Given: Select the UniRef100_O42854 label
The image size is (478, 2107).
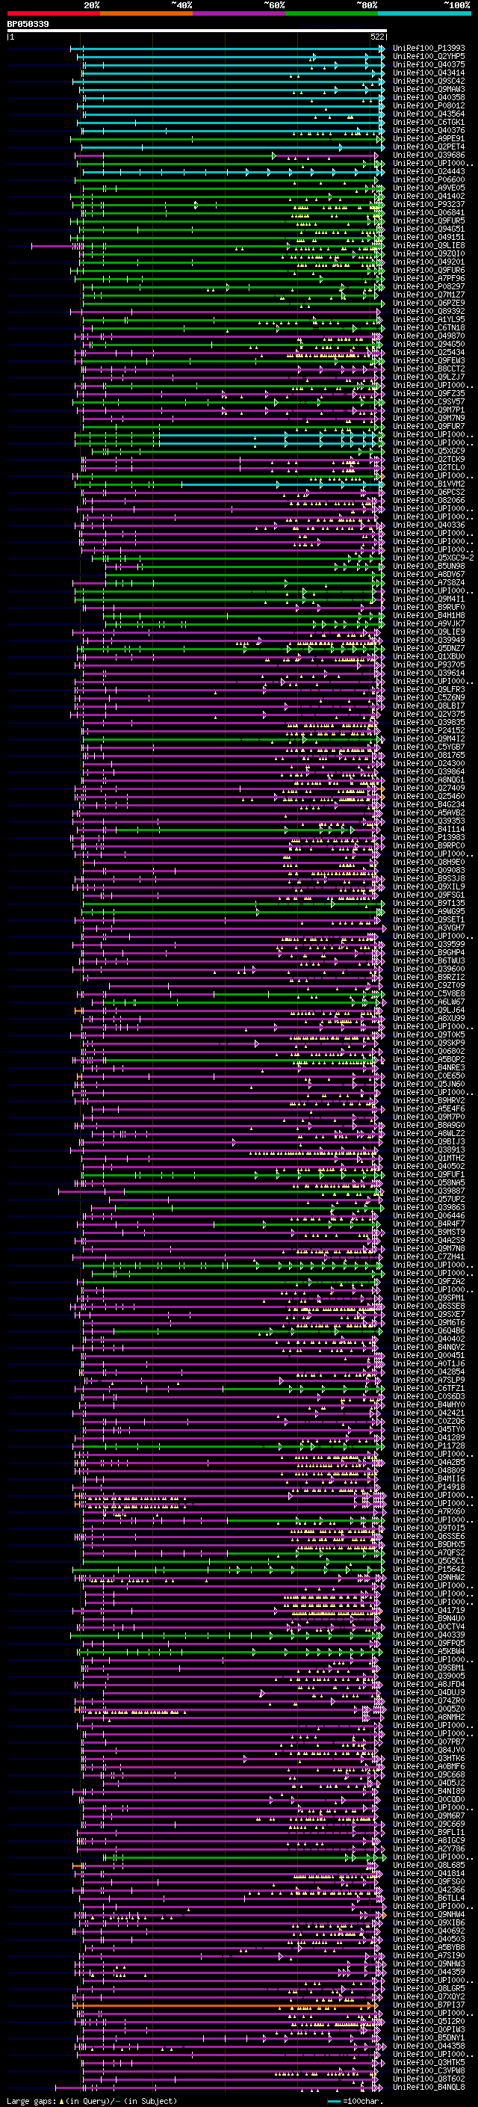Looking at the screenshot, I should (x=429, y=1372).
